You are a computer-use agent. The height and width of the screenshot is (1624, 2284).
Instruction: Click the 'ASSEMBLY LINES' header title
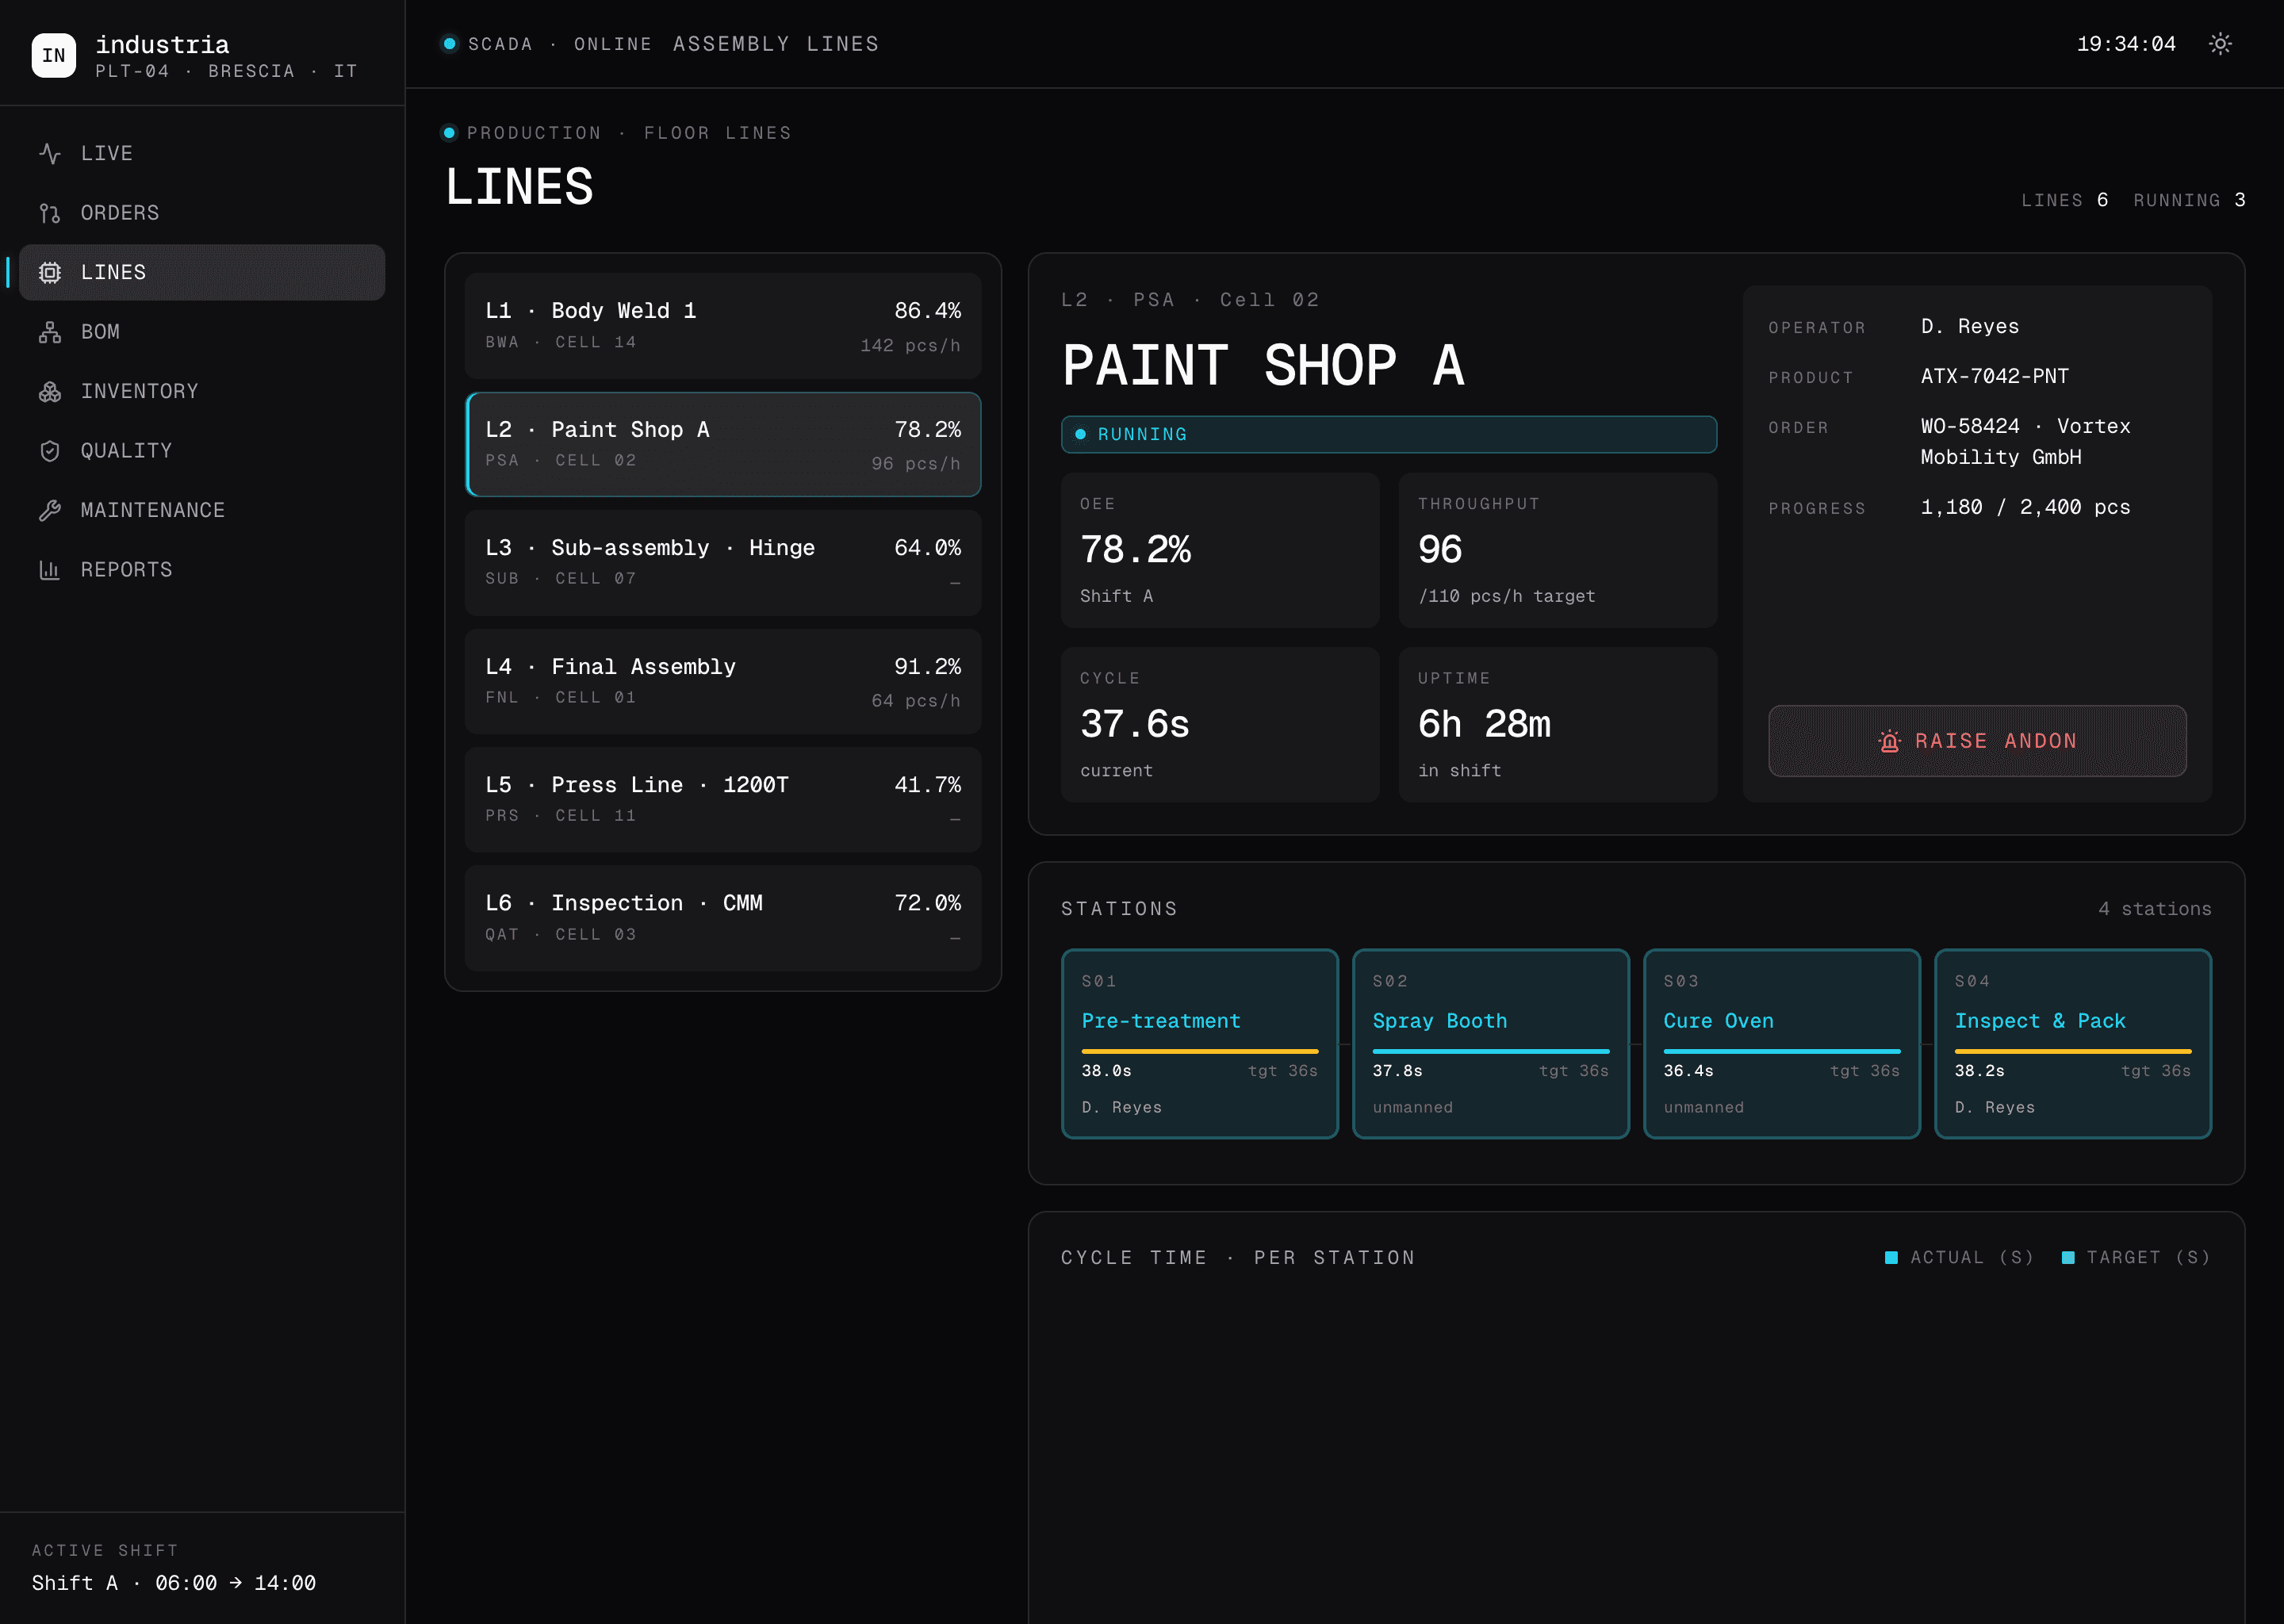click(x=776, y=44)
